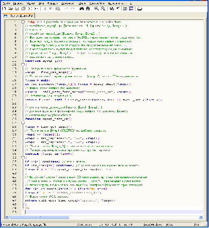The image size is (209, 228).
Task: Collapse the mysql_qw function fold at line 12
Action: tap(23, 65)
